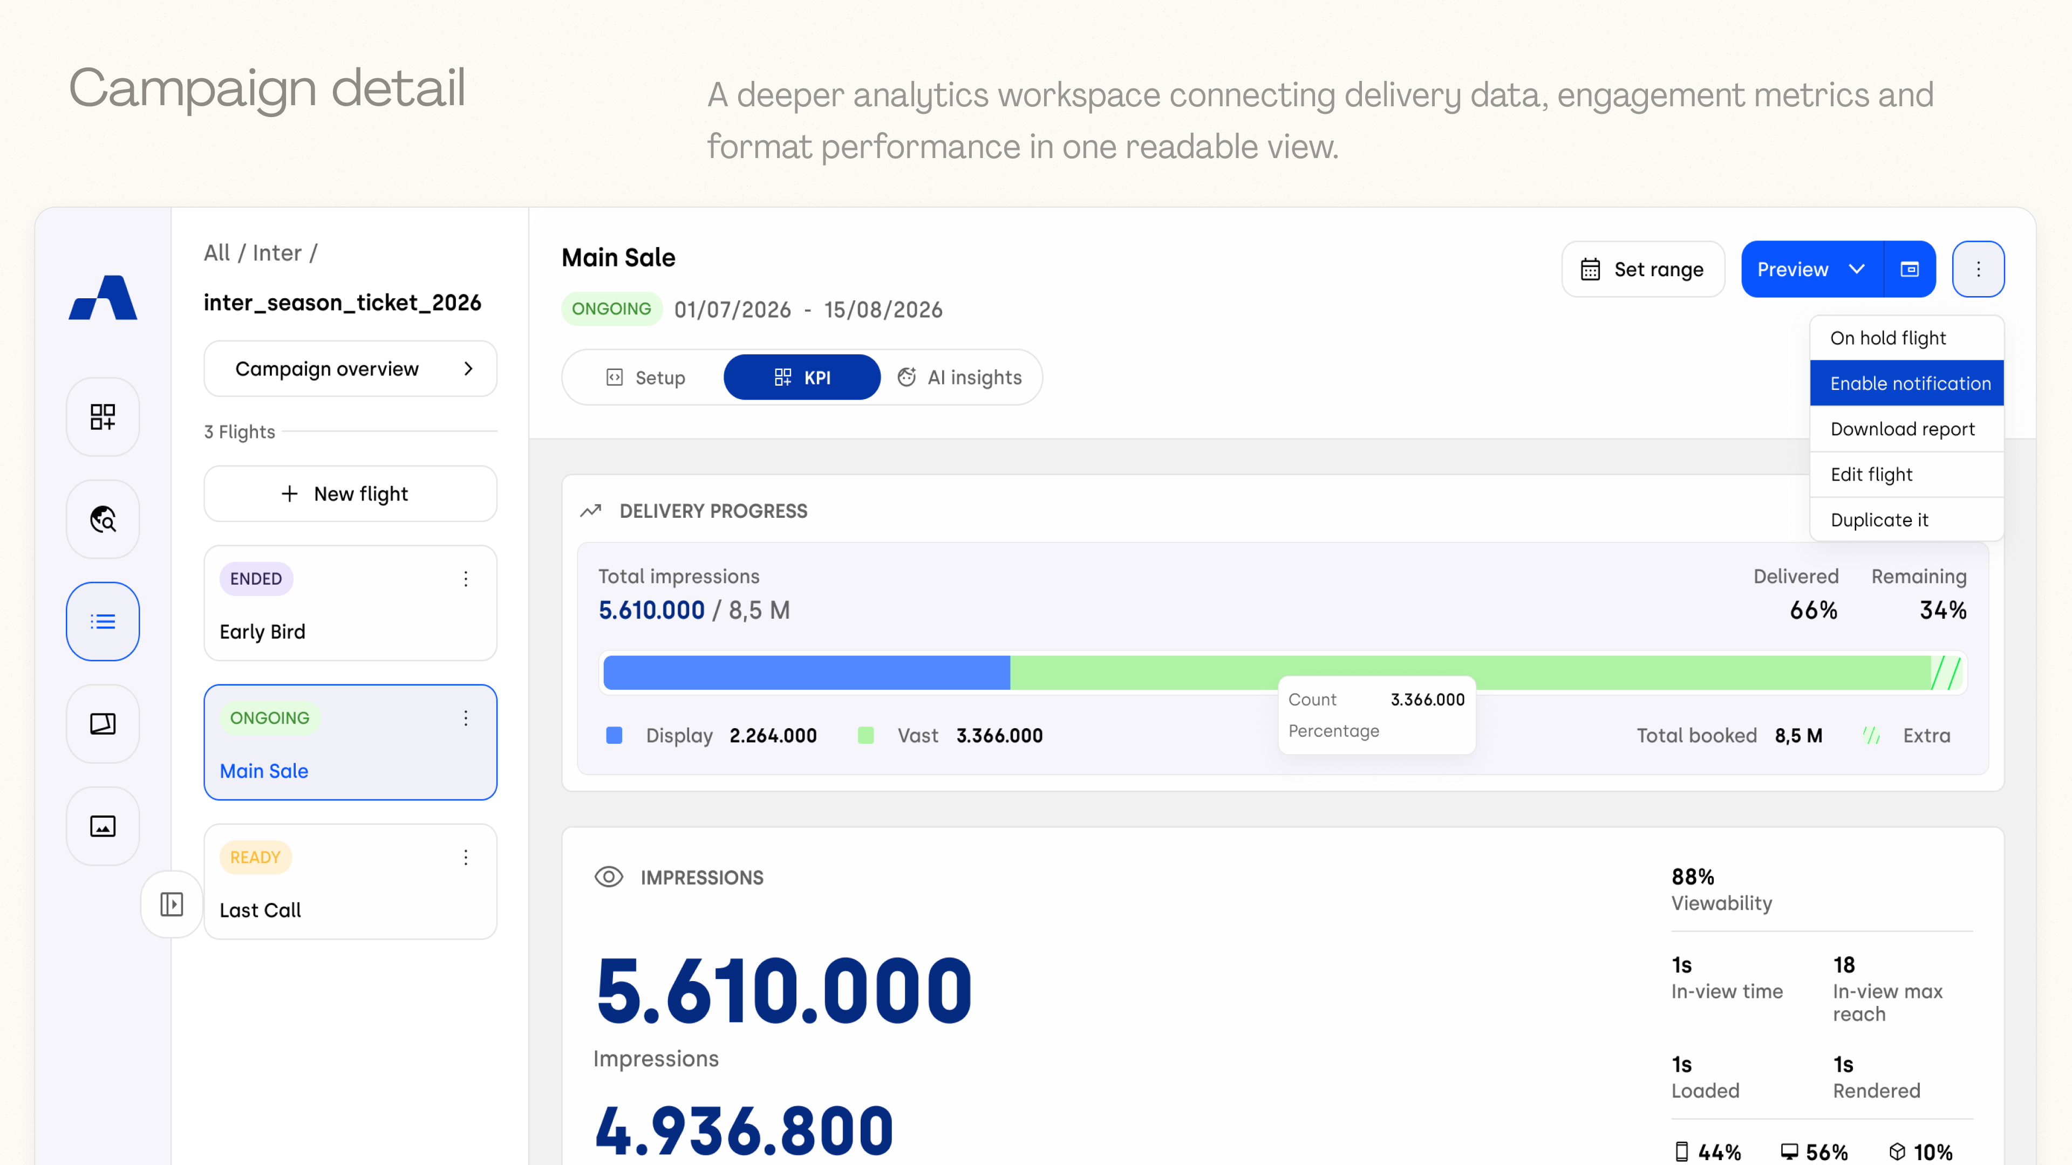Click the blue Display legend swatch
Viewport: 2072px width, 1165px height.
615,735
